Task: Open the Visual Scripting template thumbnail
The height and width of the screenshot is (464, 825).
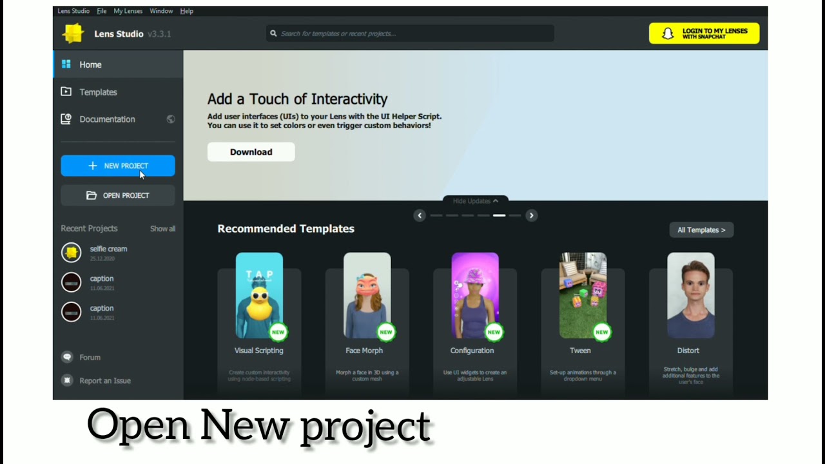Action: pos(259,295)
